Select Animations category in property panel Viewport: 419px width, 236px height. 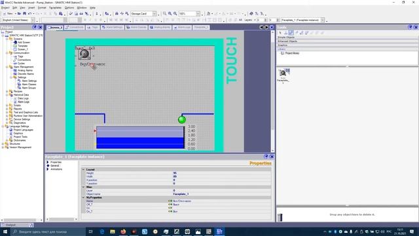pos(56,169)
